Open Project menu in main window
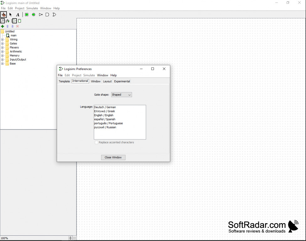Viewport: 306px width, 241px height. tap(20, 8)
